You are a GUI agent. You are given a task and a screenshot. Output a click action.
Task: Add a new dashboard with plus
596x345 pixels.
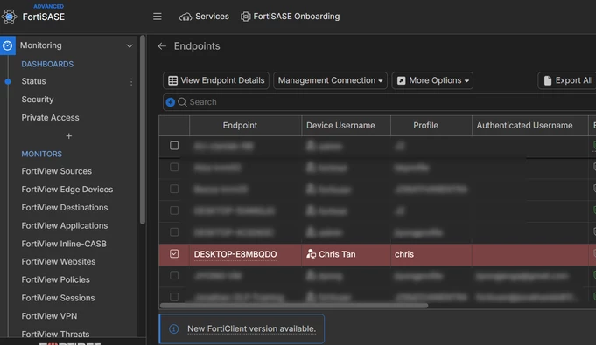(x=69, y=136)
